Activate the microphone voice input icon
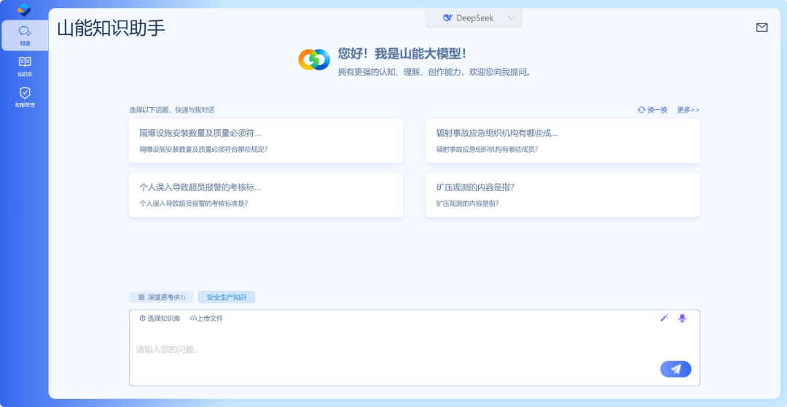 tap(681, 318)
